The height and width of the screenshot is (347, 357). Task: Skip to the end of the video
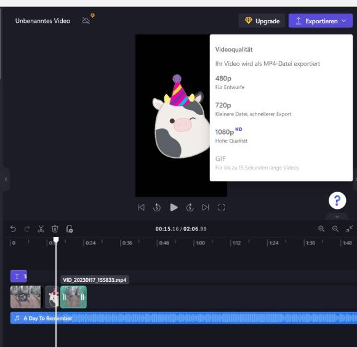point(206,207)
